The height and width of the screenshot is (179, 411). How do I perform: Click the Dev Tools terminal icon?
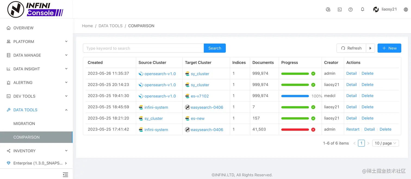(x=8, y=96)
